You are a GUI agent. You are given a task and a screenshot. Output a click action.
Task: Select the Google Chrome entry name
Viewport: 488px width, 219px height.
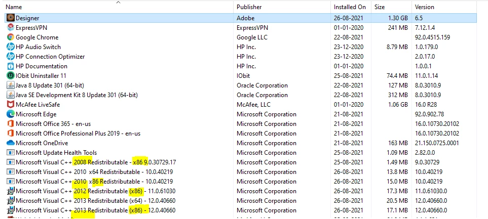(x=37, y=37)
